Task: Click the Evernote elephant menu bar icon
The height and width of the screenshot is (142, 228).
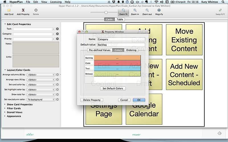Action: (x=146, y=2)
